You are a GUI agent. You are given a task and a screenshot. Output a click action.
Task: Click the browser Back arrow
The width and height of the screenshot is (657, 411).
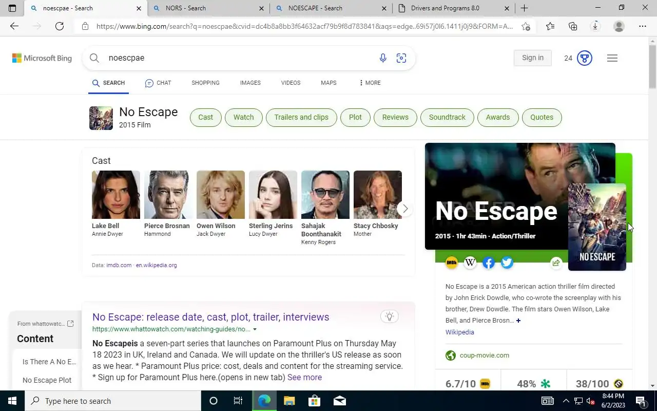click(14, 26)
